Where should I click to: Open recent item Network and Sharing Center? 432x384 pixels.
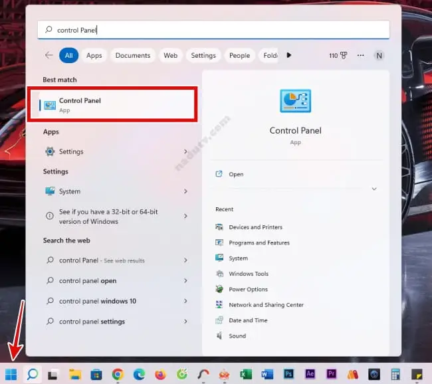point(266,305)
